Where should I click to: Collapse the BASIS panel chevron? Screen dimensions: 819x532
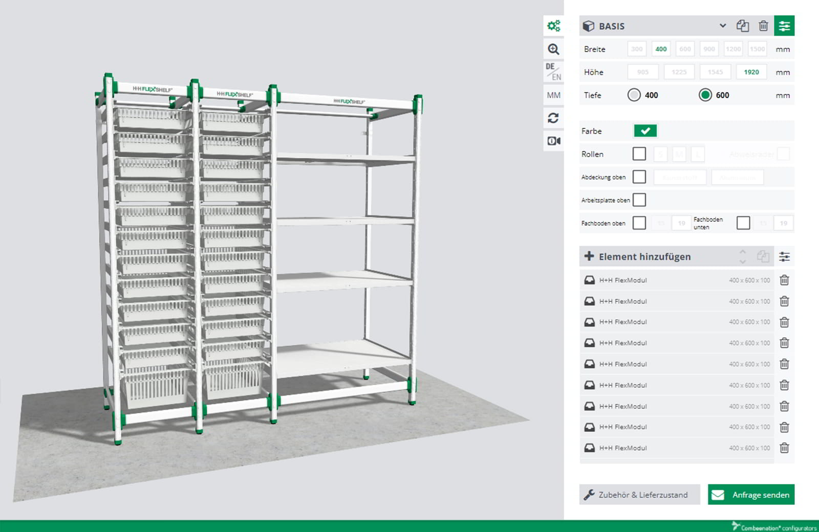(723, 26)
